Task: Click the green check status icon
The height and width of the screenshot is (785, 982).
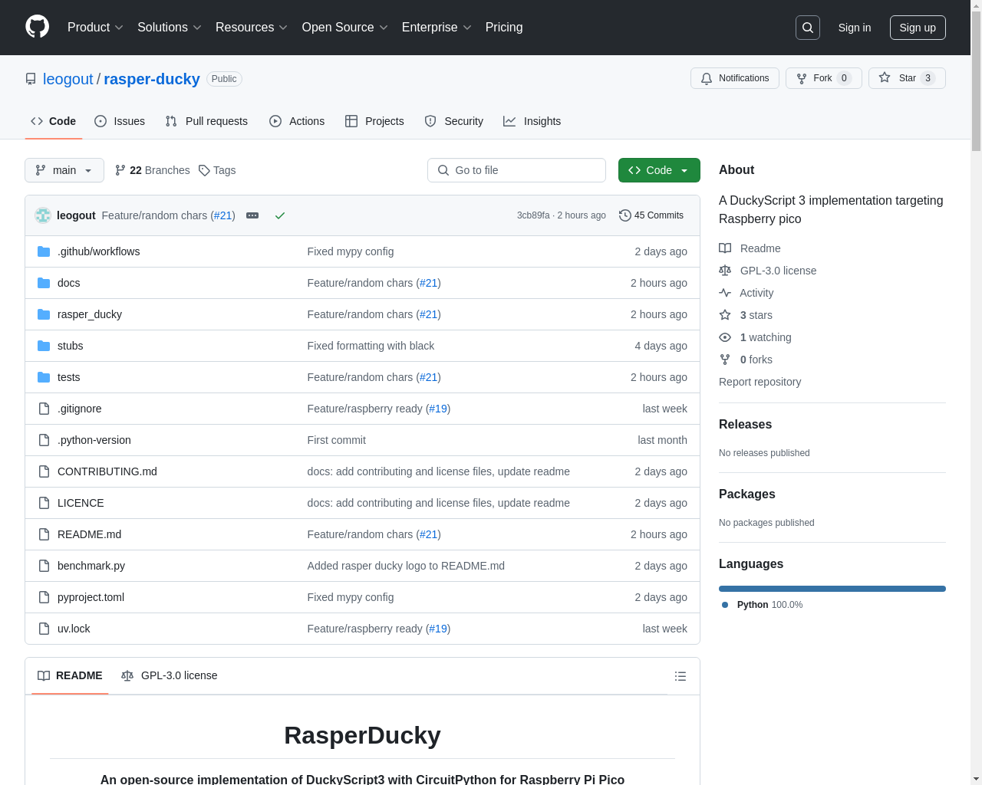Action: (x=280, y=215)
